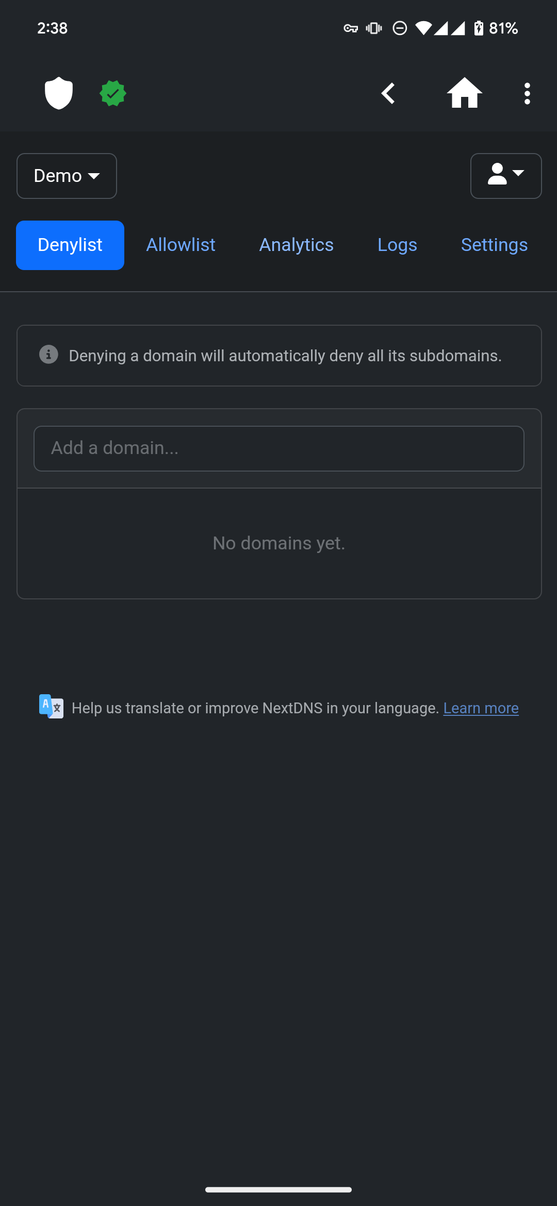This screenshot has height=1206, width=557.
Task: Focus the Add a domain field
Action: tap(278, 448)
